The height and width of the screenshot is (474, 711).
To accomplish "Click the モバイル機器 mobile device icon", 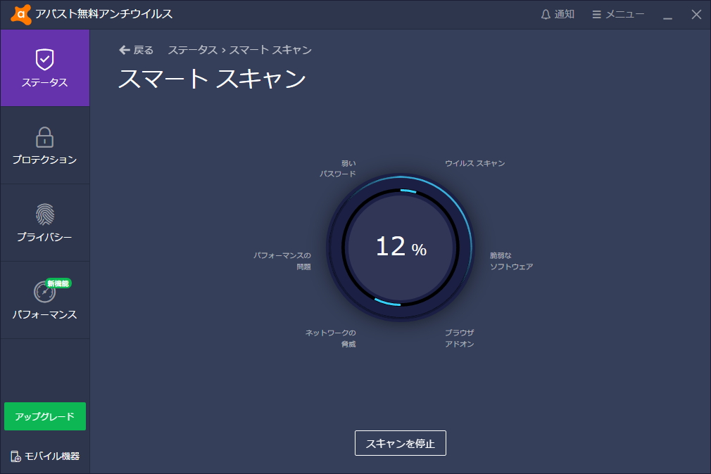I will point(15,456).
